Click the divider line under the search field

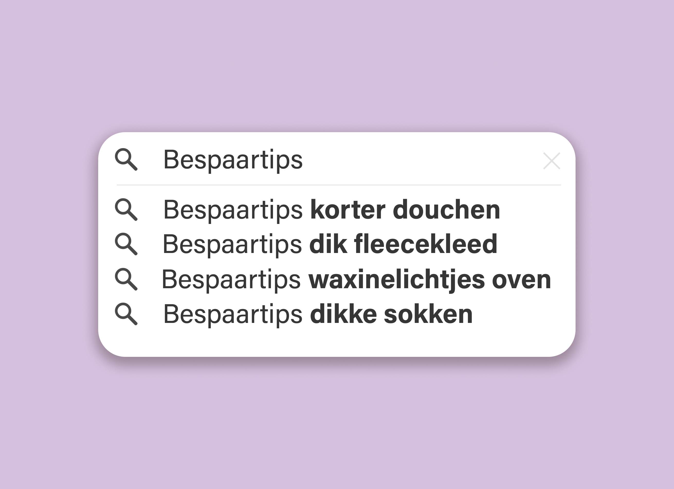339,185
